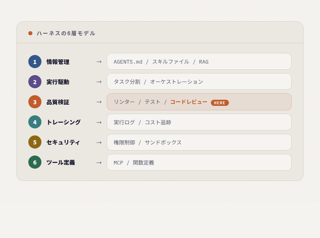Click the orange number 3 circle badge
The image size is (320, 238).
[x=35, y=102]
